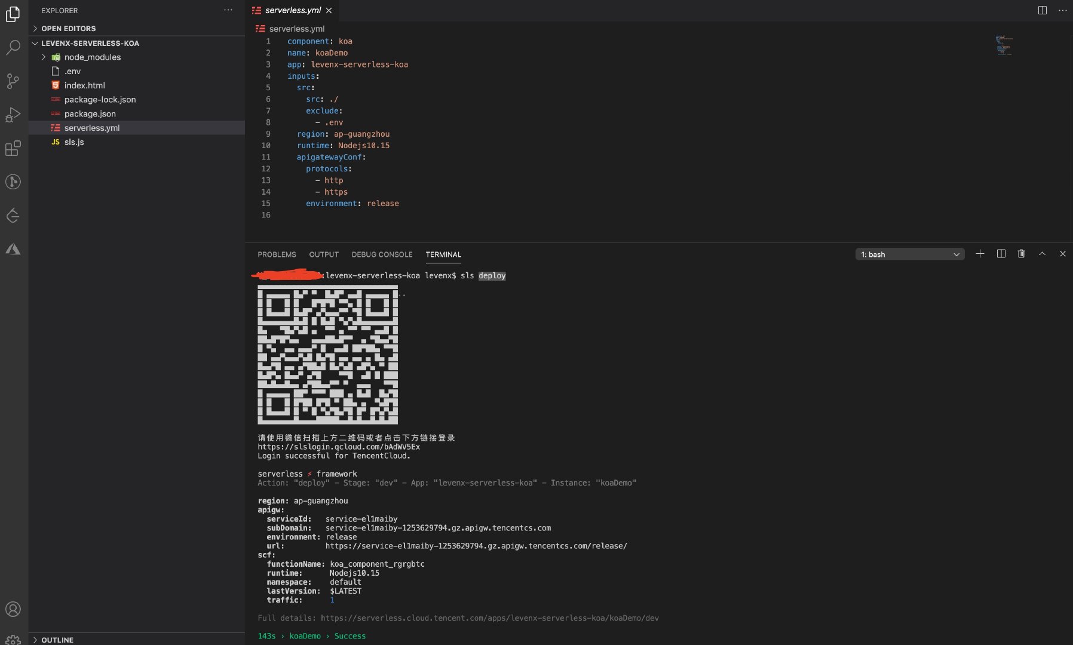Expand the node_modules folder
Image resolution: width=1073 pixels, height=645 pixels.
[x=137, y=57]
